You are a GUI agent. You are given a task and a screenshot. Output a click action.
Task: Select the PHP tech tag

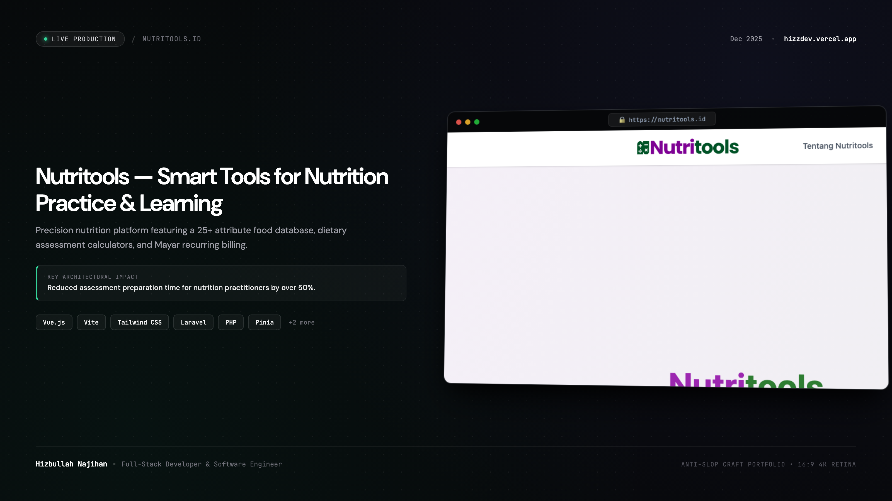pyautogui.click(x=231, y=322)
